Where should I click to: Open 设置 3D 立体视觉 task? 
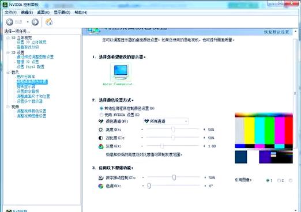point(32,42)
